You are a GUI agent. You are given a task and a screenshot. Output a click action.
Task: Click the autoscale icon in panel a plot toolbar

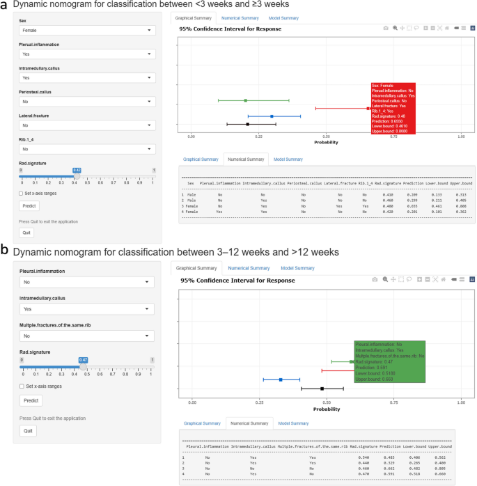click(439, 28)
